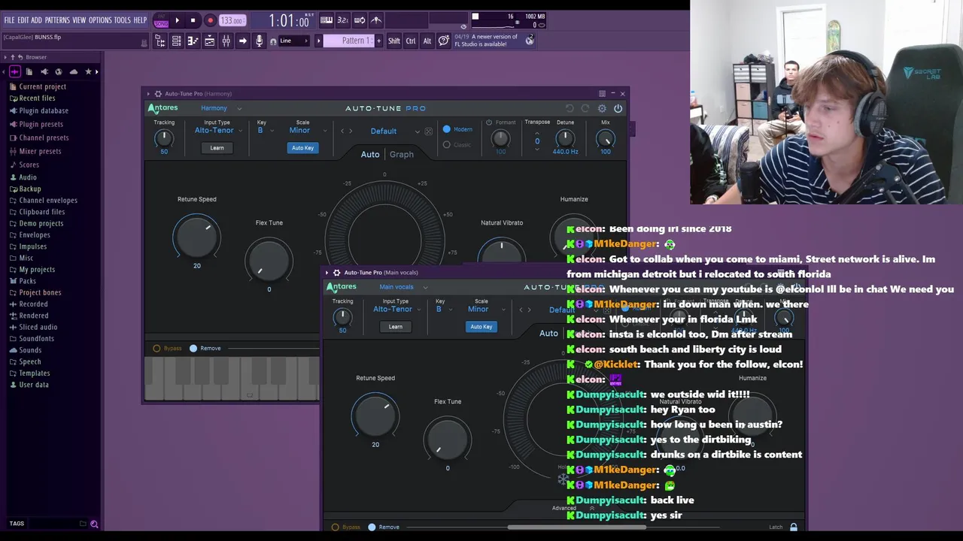Select the star favorites icon in Browser
Image resolution: width=963 pixels, height=541 pixels.
[88, 71]
